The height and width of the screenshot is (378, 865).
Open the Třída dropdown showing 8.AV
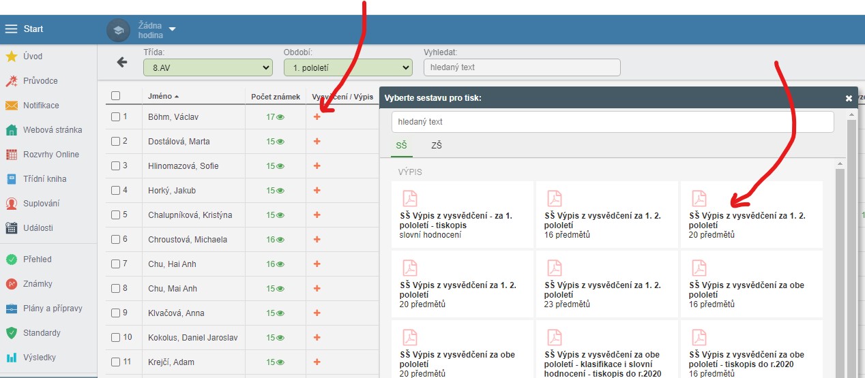[207, 67]
